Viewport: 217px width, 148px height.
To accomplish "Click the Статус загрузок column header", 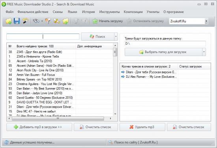I will [x=194, y=67].
